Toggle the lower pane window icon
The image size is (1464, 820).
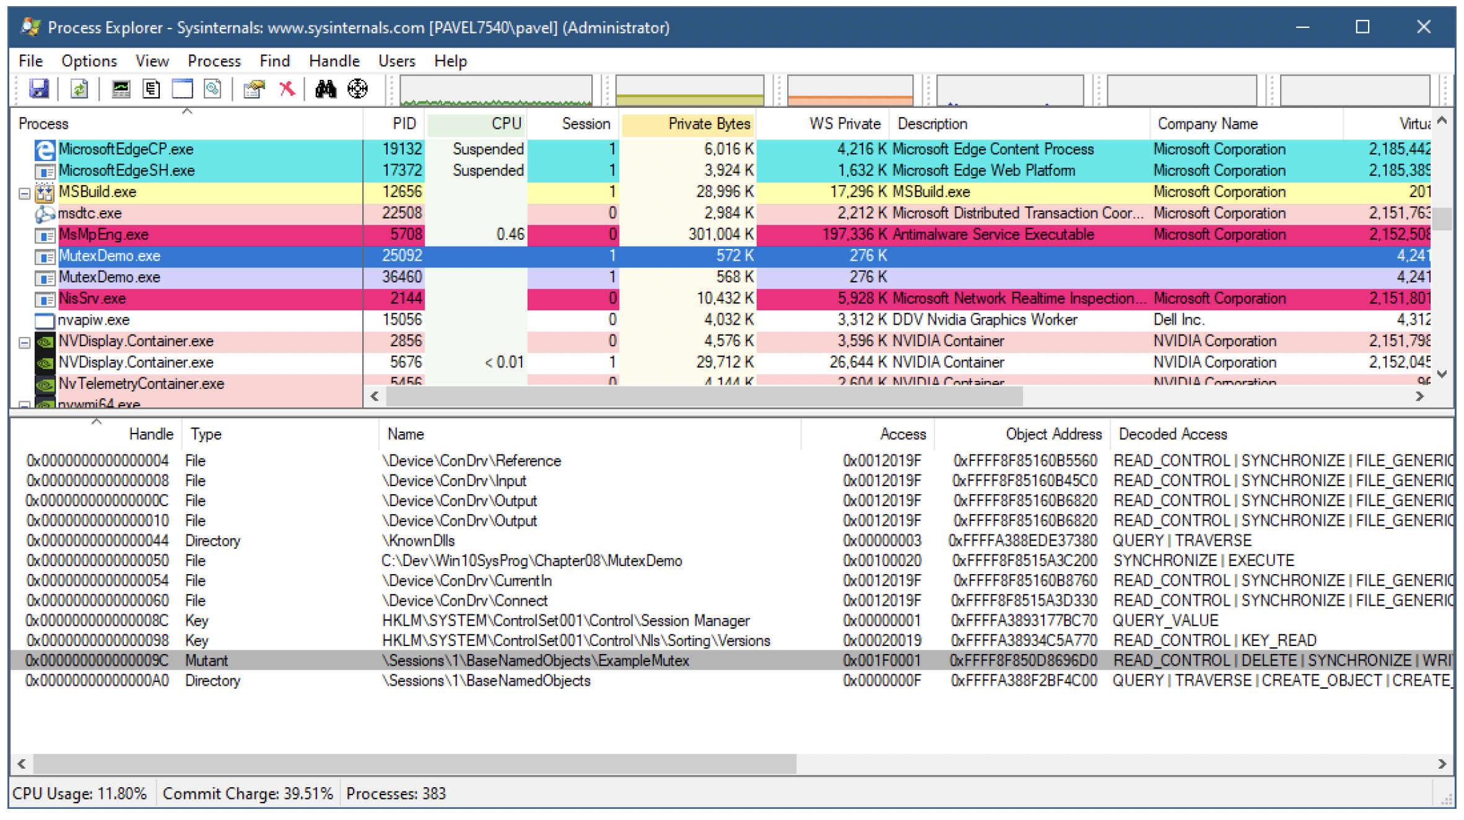pyautogui.click(x=182, y=89)
